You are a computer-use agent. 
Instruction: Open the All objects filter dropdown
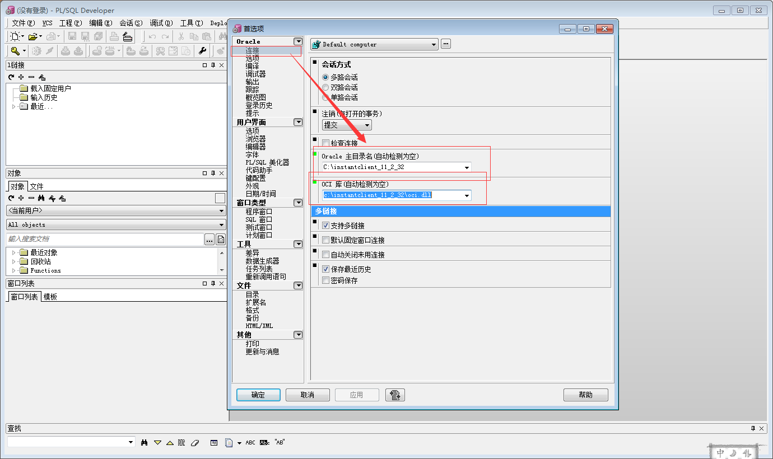pyautogui.click(x=116, y=224)
